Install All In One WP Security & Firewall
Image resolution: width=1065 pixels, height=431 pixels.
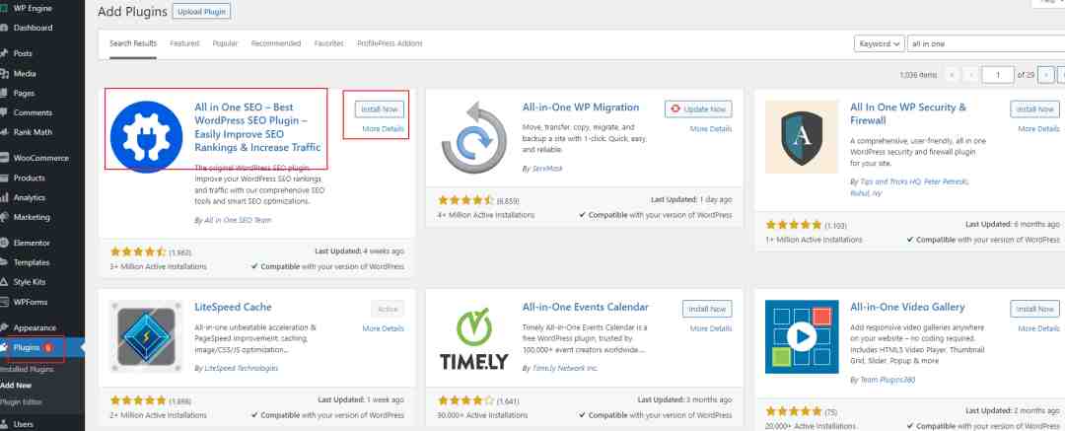click(1035, 108)
